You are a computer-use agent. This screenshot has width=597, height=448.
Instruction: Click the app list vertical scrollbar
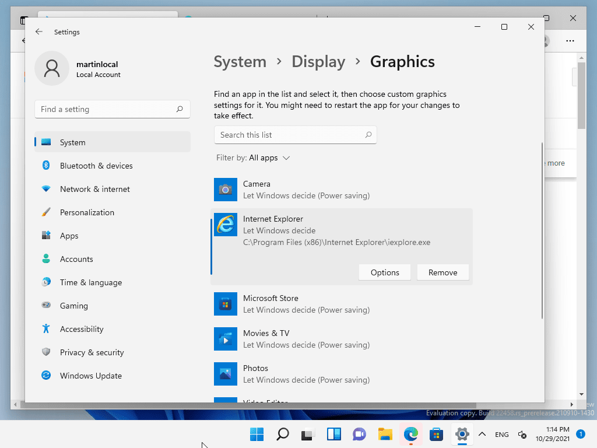pos(542,230)
